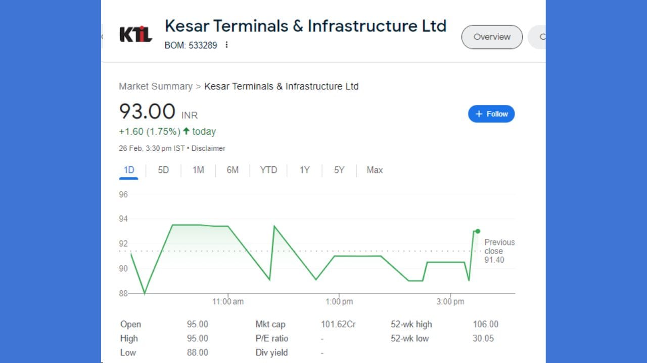Open the three-dot menu beside BOM: 533289
647x363 pixels.
point(226,45)
